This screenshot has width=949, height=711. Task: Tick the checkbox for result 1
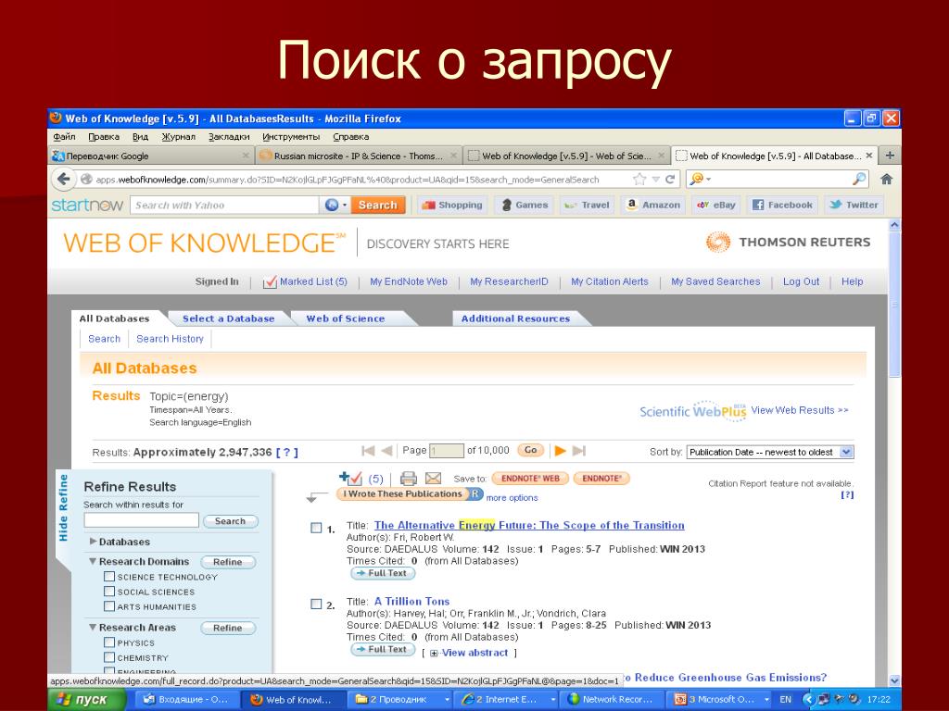click(x=316, y=528)
